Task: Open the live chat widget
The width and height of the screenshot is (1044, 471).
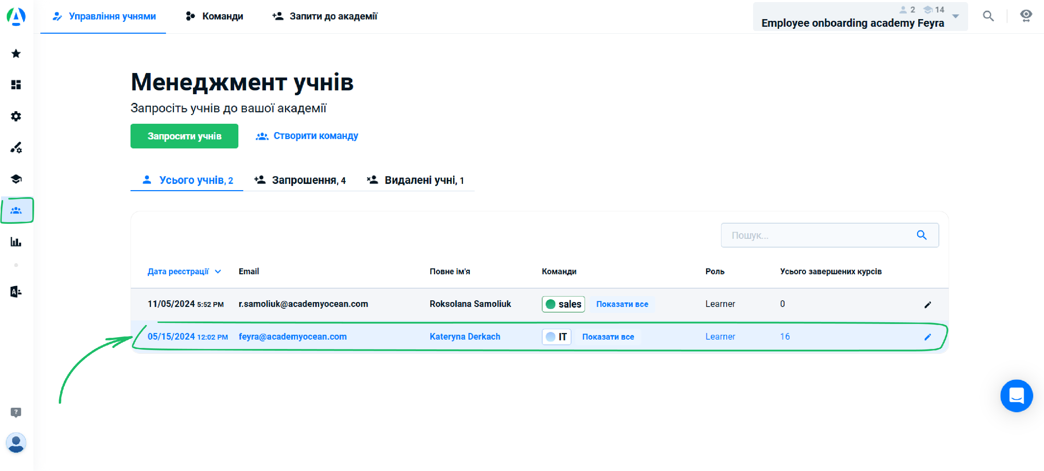Action: click(x=1016, y=396)
